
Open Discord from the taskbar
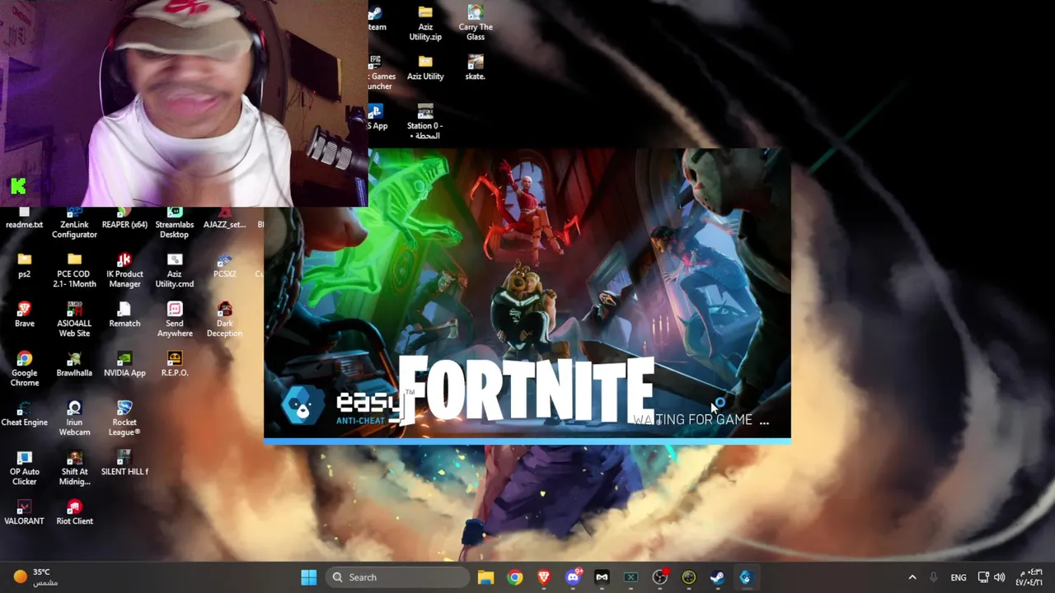click(573, 577)
